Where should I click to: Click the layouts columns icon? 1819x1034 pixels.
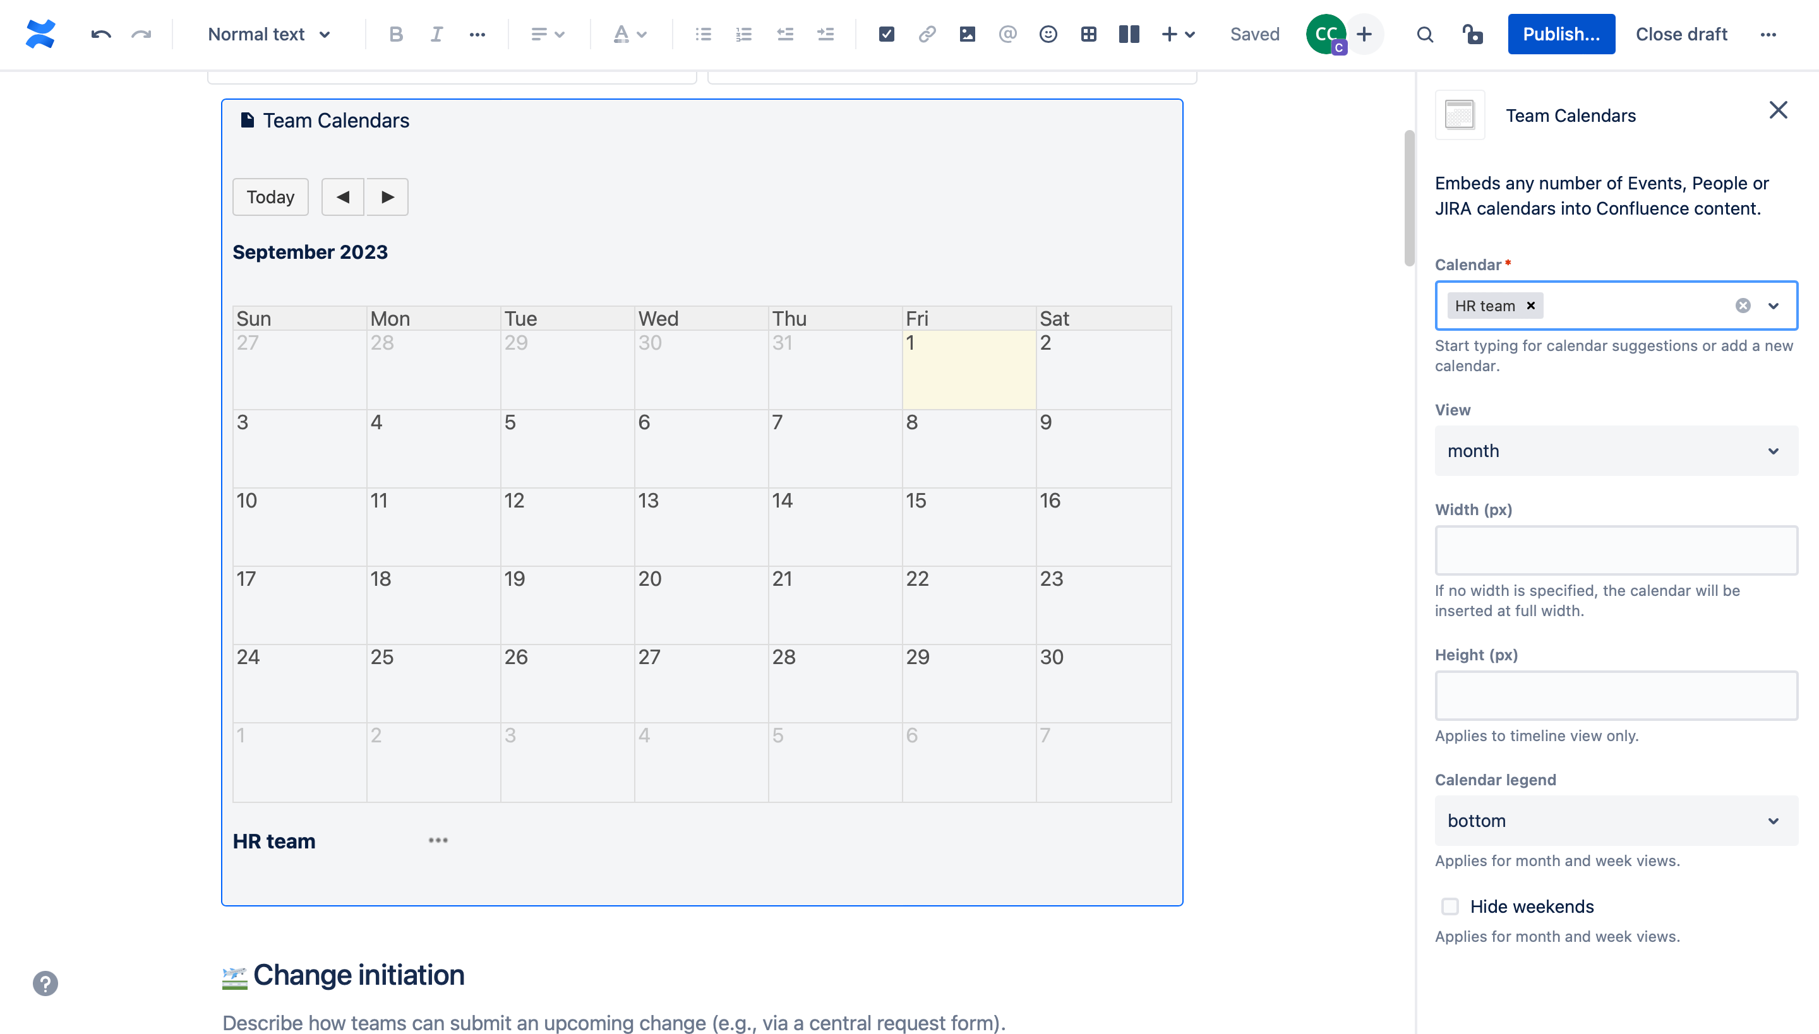[x=1129, y=34]
